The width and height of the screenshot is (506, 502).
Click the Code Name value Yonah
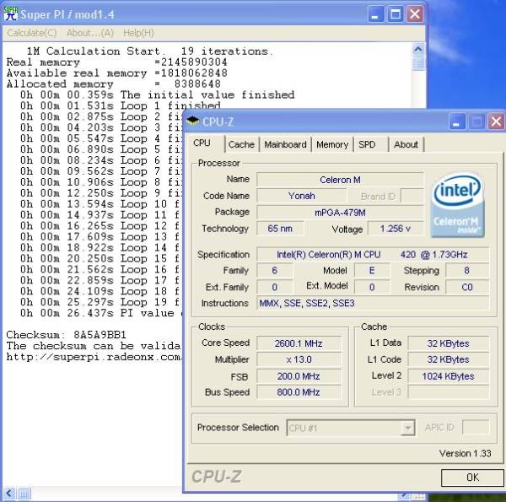301,196
